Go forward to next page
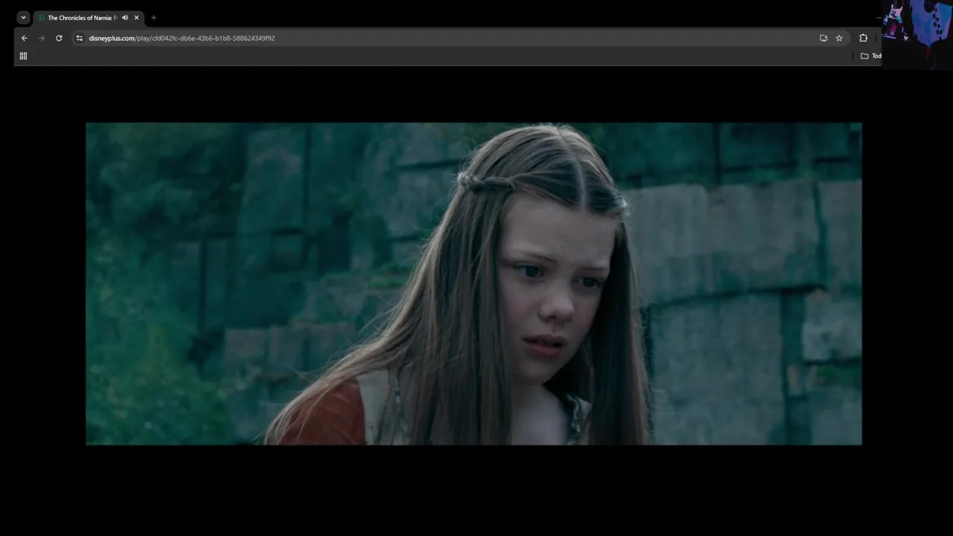This screenshot has width=953, height=536. coord(42,38)
